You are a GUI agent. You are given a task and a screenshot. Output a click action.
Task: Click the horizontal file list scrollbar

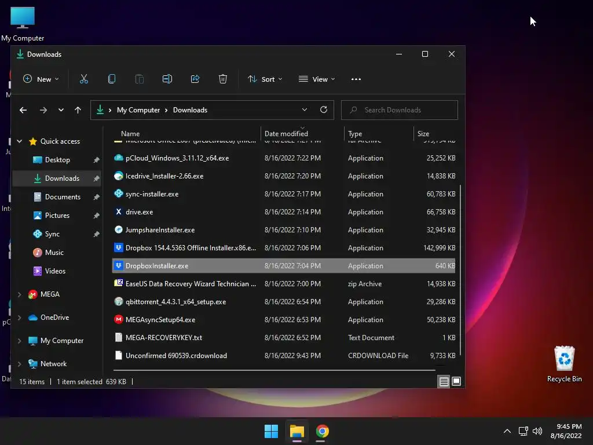(274, 370)
